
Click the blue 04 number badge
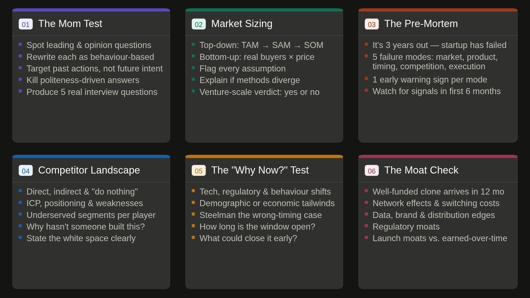pyautogui.click(x=26, y=171)
